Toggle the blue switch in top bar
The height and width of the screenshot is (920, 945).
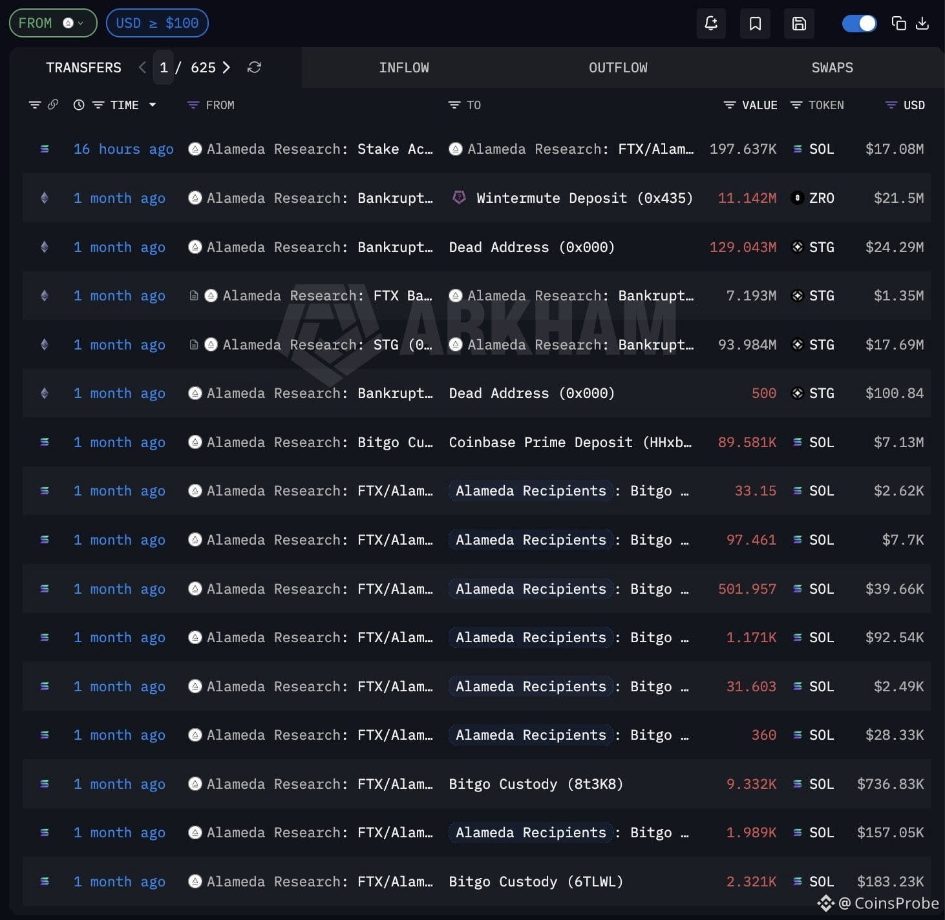(859, 23)
